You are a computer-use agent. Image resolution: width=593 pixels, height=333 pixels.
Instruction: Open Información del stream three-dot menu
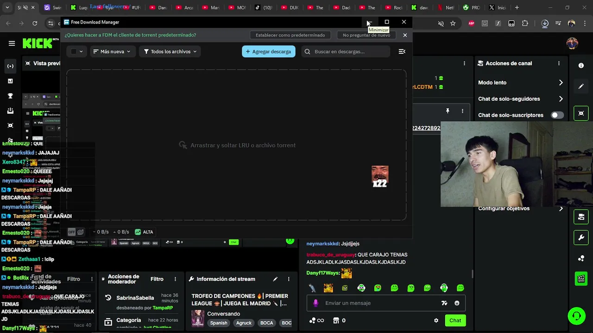coord(289,279)
